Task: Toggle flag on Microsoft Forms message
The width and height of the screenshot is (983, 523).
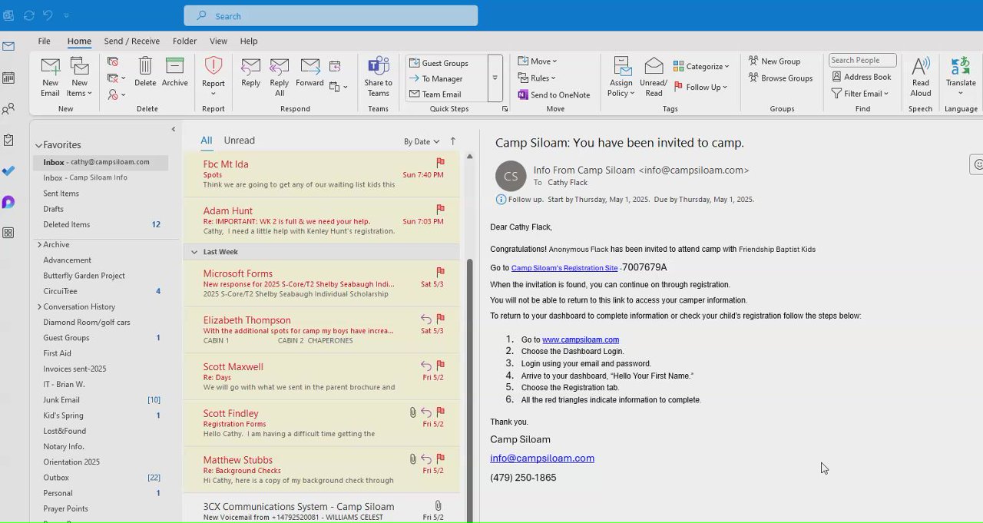Action: click(x=440, y=272)
